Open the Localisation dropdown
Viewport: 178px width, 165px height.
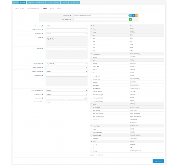point(67,34)
